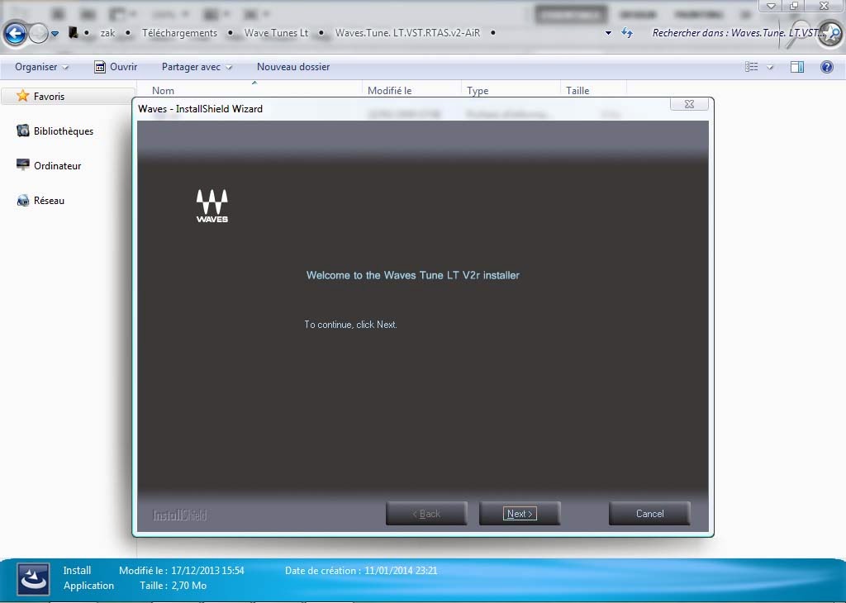Image resolution: width=846 pixels, height=603 pixels.
Task: Click zak in the address breadcrumb
Action: pyautogui.click(x=107, y=33)
